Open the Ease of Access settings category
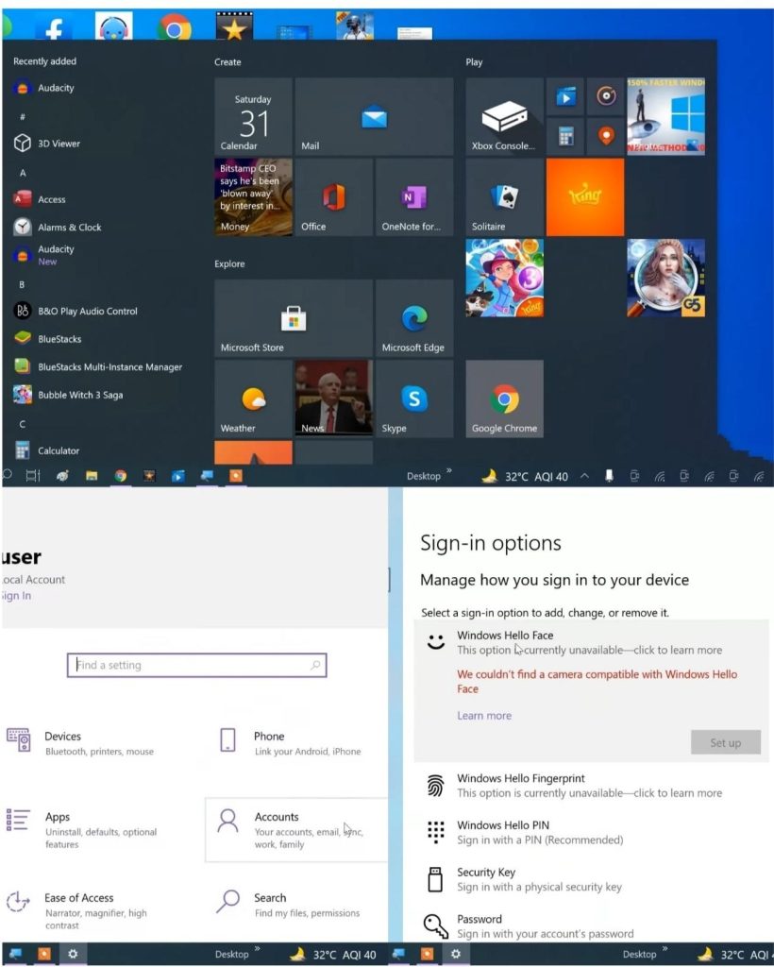774x967 pixels. pos(77,911)
